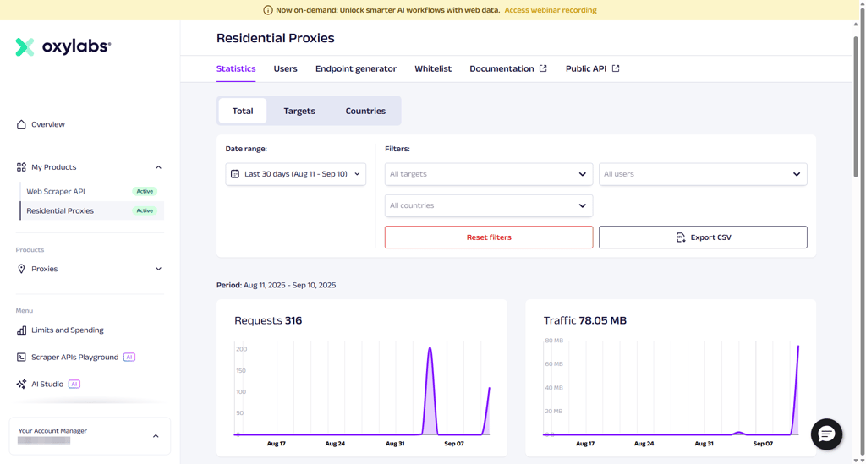Image resolution: width=866 pixels, height=464 pixels.
Task: Click the Public API external link icon
Action: click(616, 68)
